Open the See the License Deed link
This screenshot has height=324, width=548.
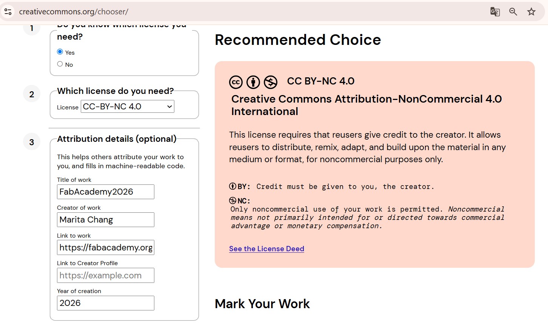(x=266, y=249)
